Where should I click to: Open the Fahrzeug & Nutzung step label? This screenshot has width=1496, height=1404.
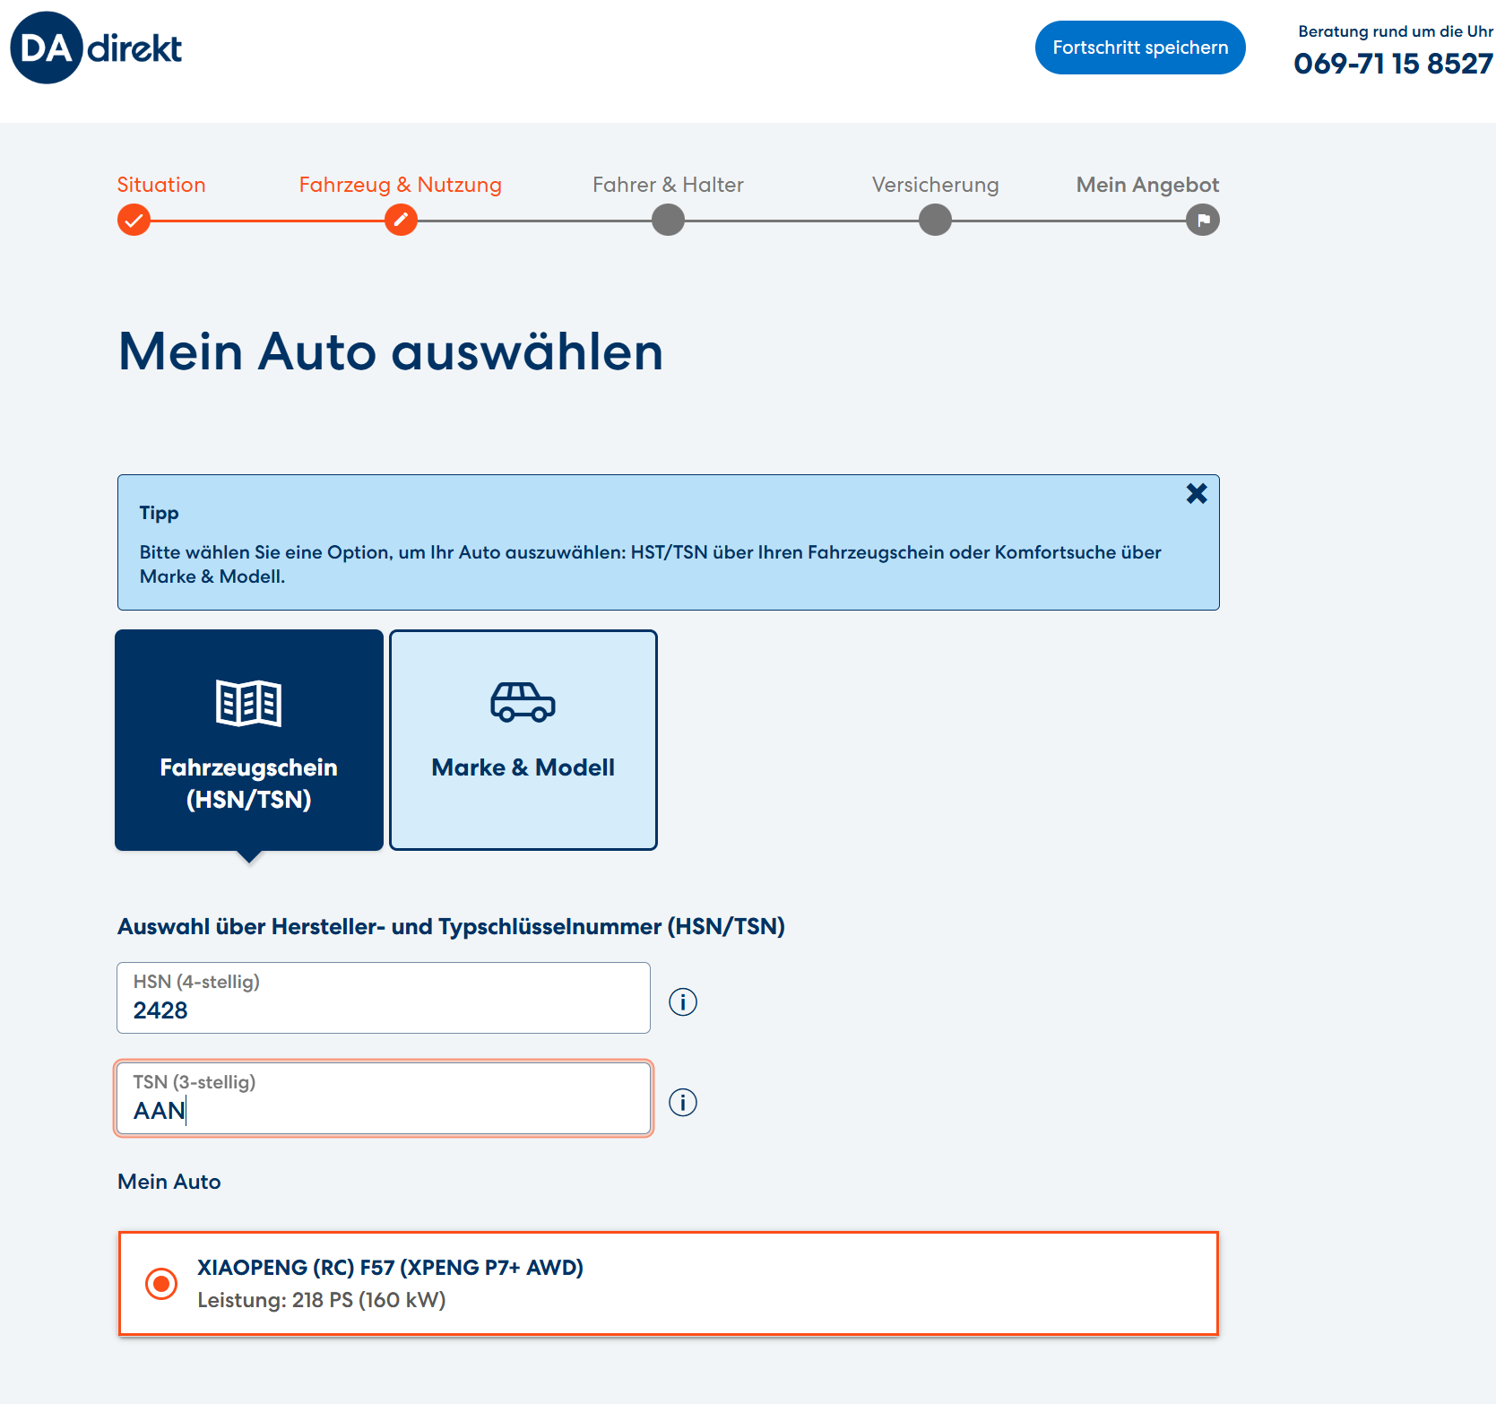pyautogui.click(x=401, y=185)
